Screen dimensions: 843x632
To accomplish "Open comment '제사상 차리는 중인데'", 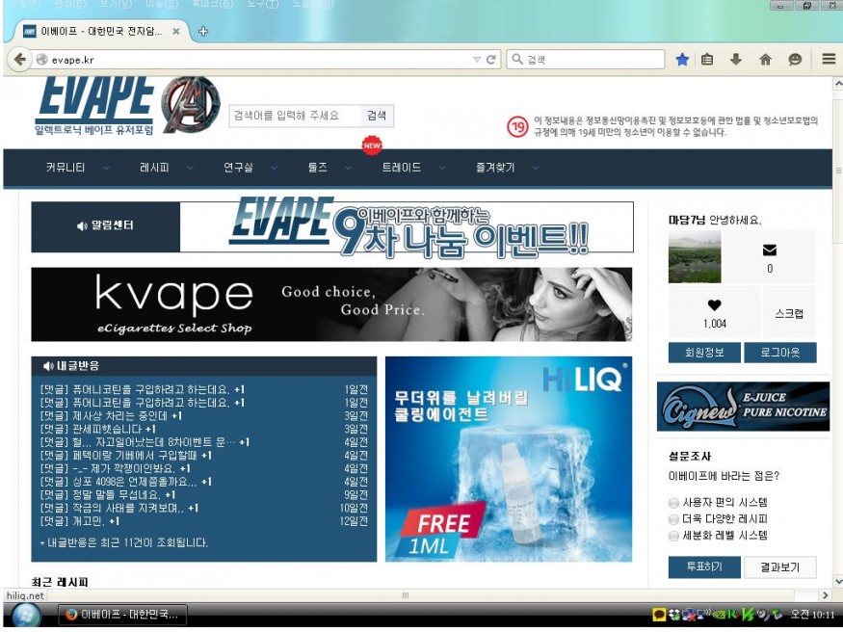I will [111, 416].
